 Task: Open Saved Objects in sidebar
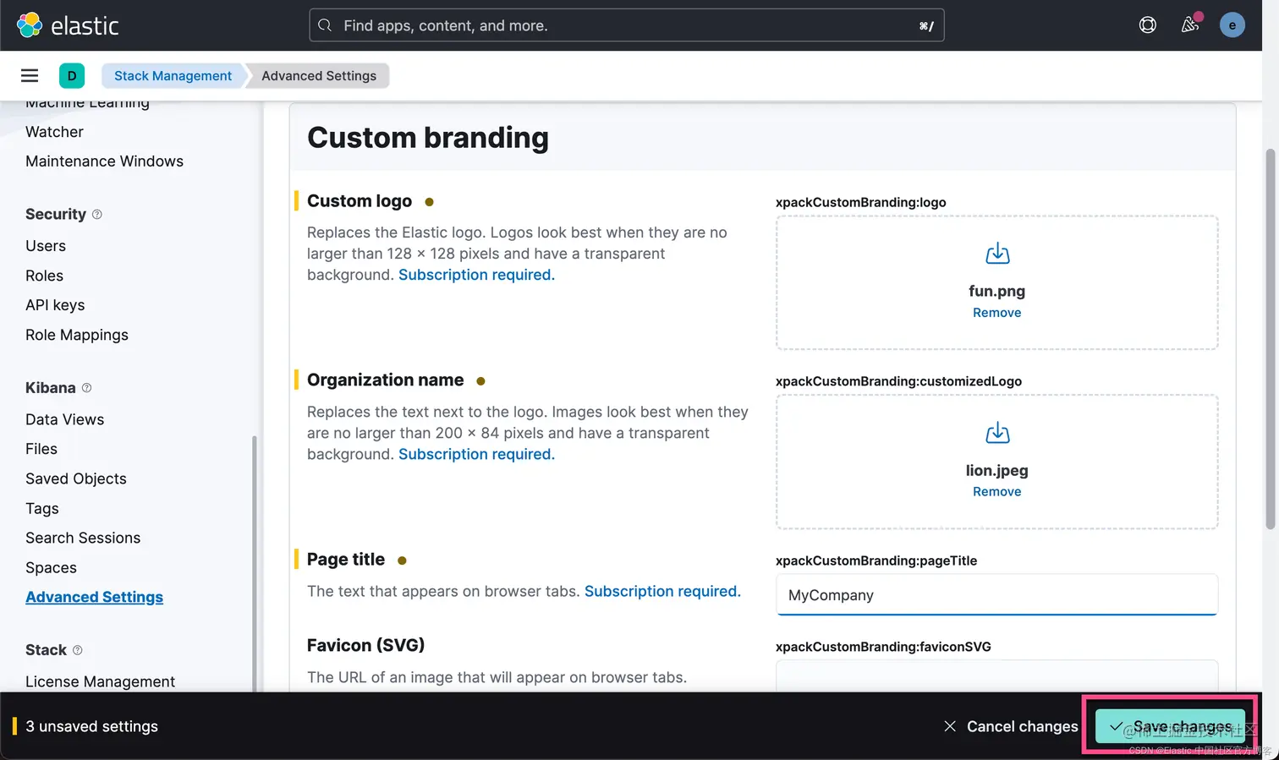point(76,478)
